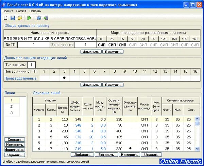Open the Проект menu

[x=8, y=11]
